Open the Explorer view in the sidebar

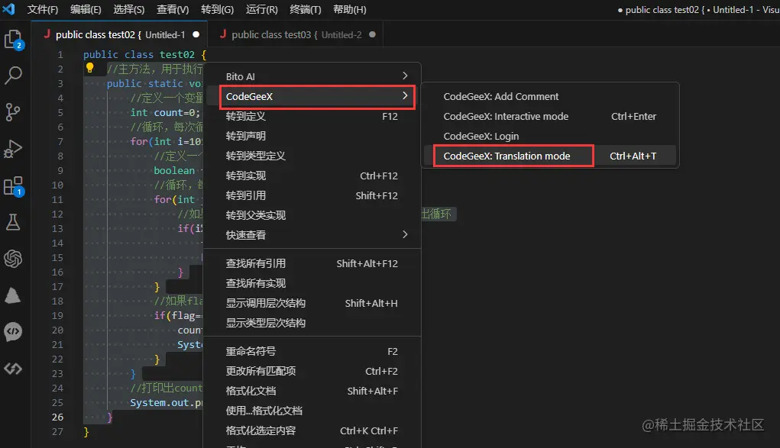pyautogui.click(x=15, y=40)
